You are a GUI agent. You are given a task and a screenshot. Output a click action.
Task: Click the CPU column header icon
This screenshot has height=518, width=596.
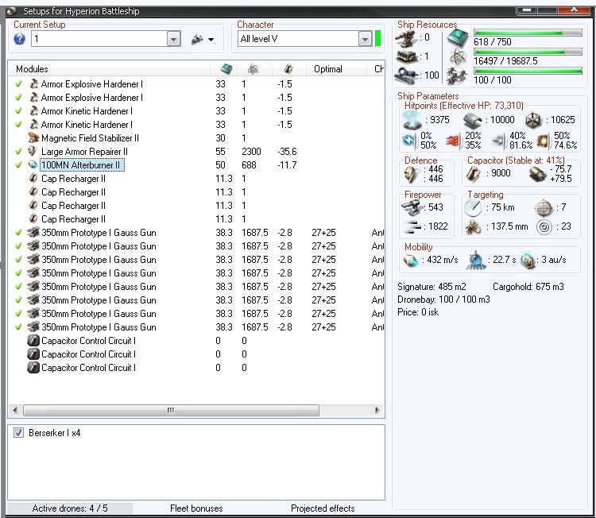point(226,69)
